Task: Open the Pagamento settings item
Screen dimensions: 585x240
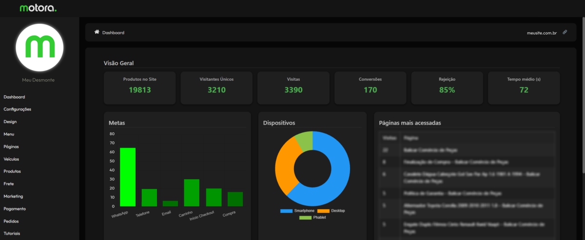Action: coord(15,209)
